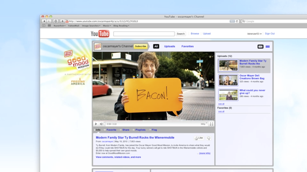Open the Image Searches bookmarks folder dropdown

coord(91,26)
